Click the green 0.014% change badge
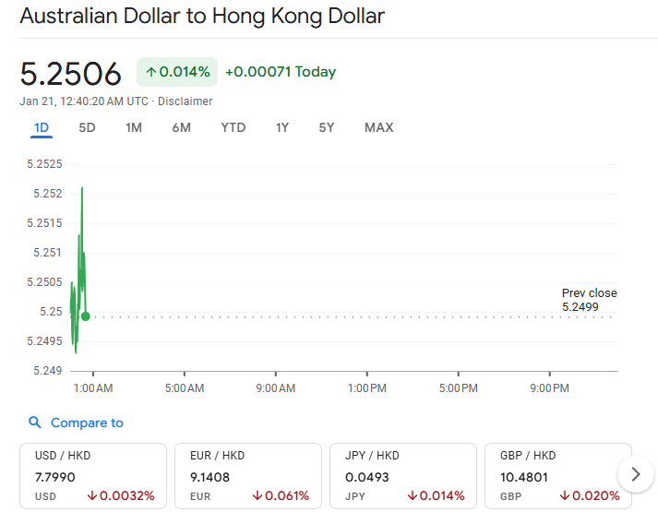 click(x=177, y=72)
